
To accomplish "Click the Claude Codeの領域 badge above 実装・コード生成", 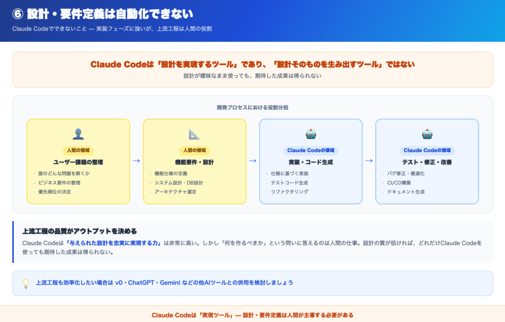I will (311, 151).
